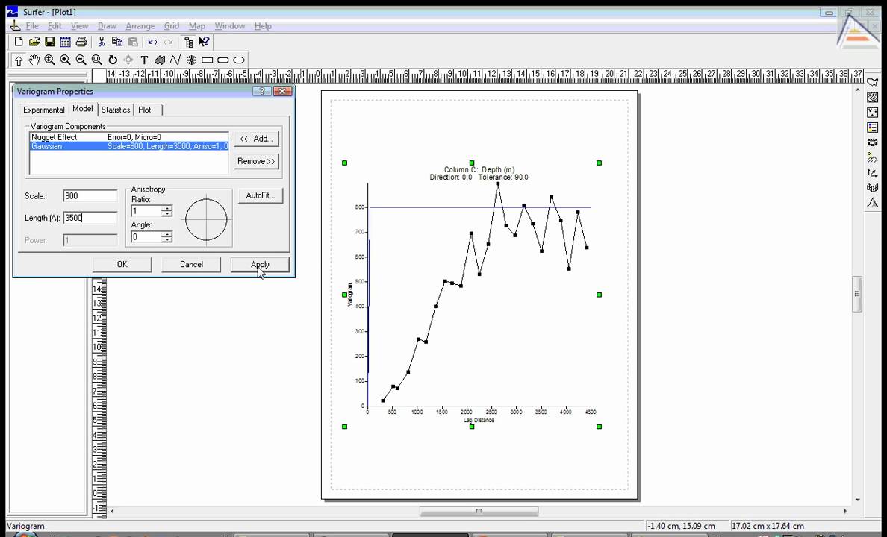Decrease the Anisotropy Angle with down arrow
Image resolution: width=887 pixels, height=537 pixels.
tap(167, 240)
